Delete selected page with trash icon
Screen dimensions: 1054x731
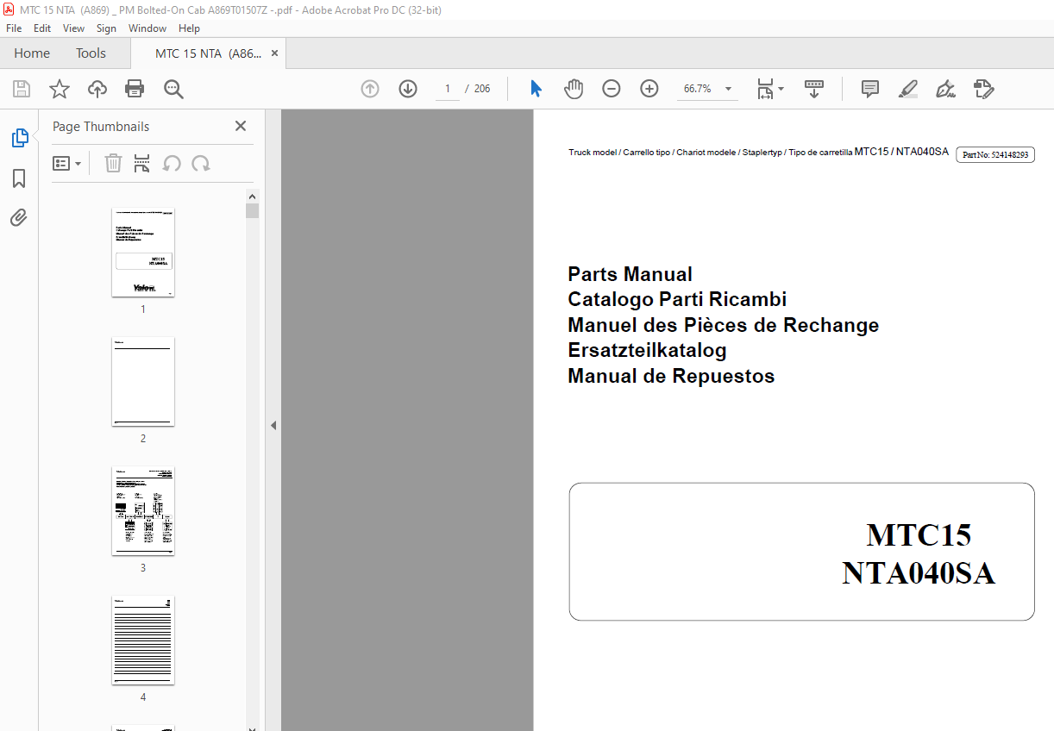[x=113, y=163]
